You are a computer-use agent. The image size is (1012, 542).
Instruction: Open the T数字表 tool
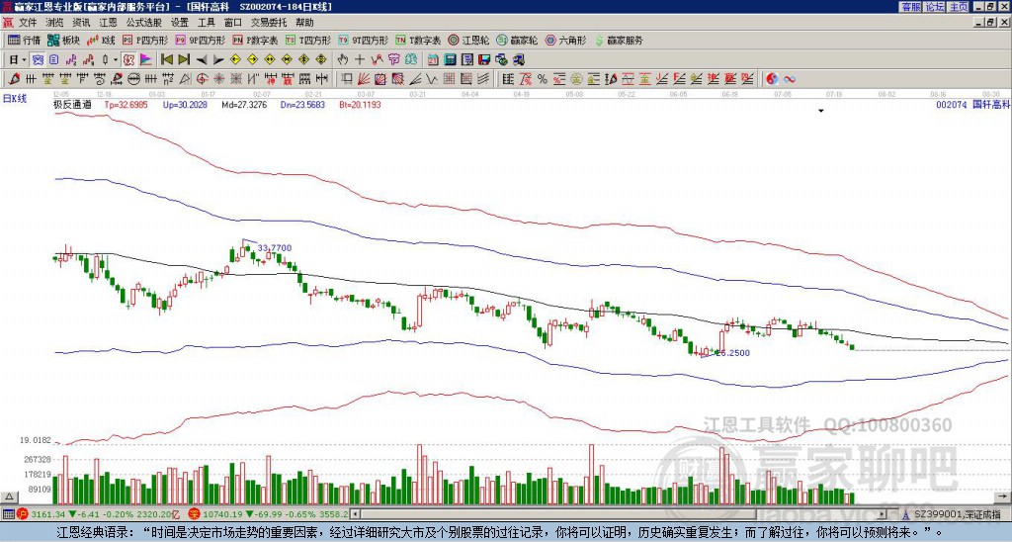pos(418,40)
